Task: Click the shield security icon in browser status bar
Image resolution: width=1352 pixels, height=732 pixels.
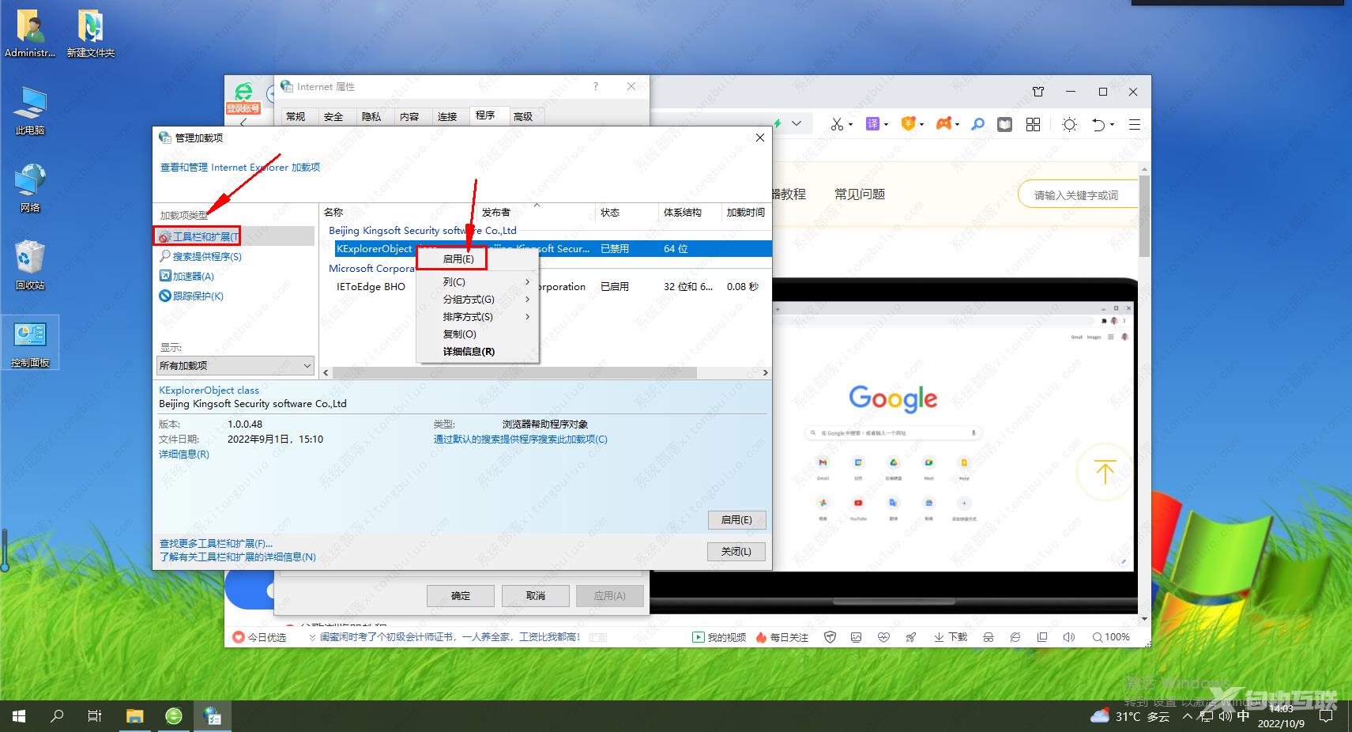Action: click(x=830, y=637)
